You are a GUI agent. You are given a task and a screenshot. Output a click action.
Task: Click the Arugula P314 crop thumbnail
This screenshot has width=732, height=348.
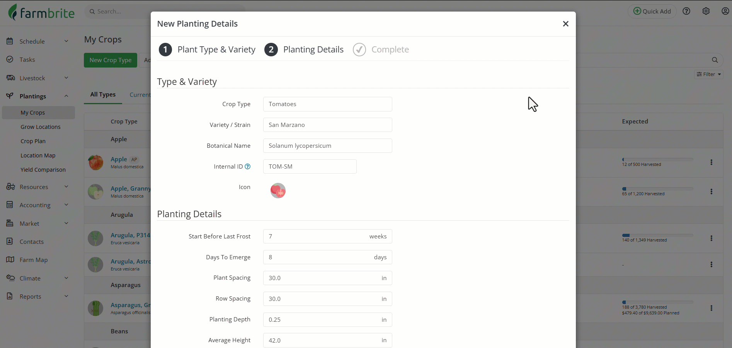(95, 238)
